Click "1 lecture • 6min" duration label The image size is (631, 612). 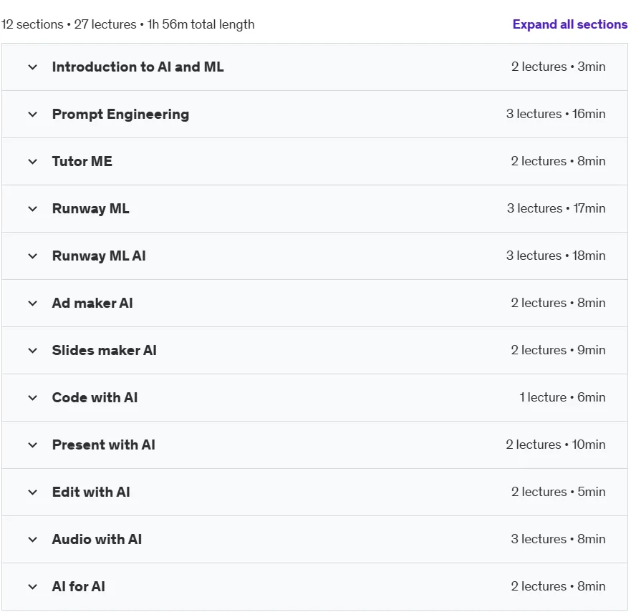tap(562, 397)
